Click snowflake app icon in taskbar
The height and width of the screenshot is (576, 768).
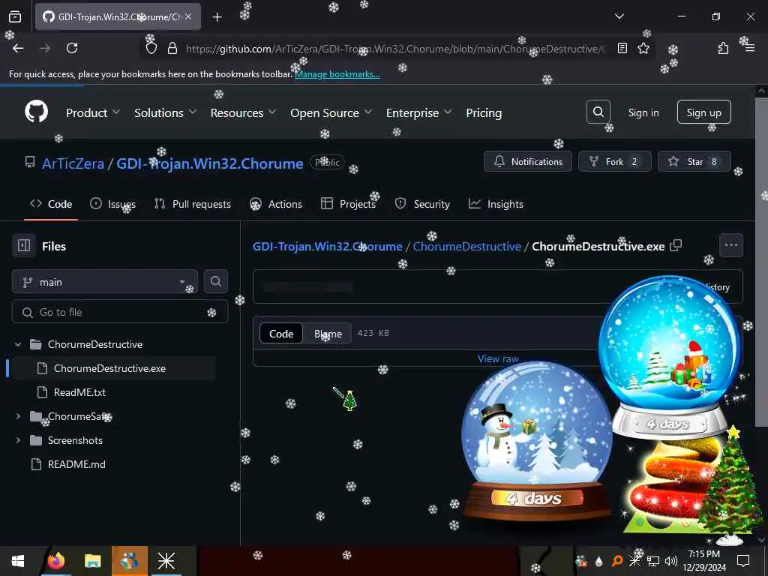click(166, 561)
